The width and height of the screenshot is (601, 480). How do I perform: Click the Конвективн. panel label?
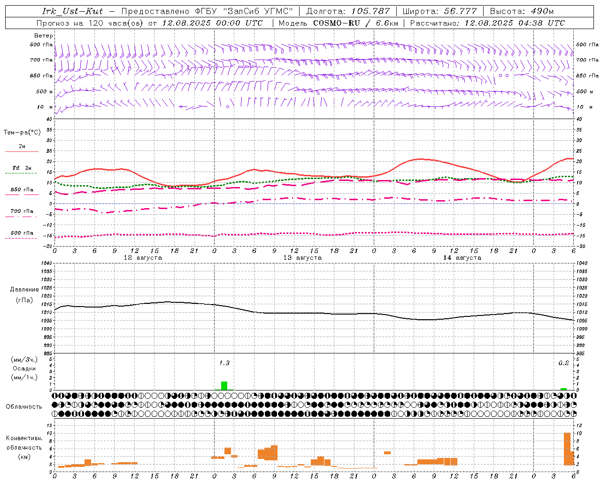[x=24, y=438]
